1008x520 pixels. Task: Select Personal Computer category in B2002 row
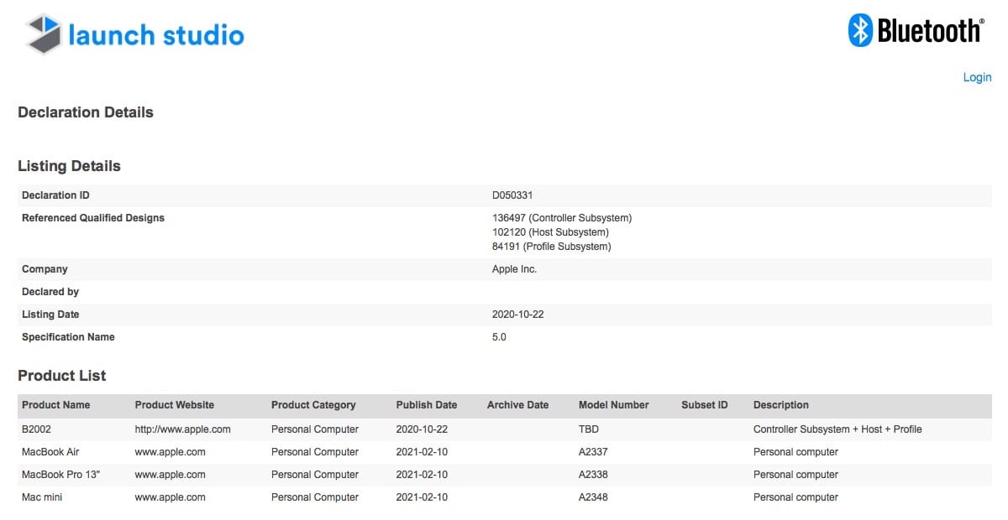(x=315, y=429)
